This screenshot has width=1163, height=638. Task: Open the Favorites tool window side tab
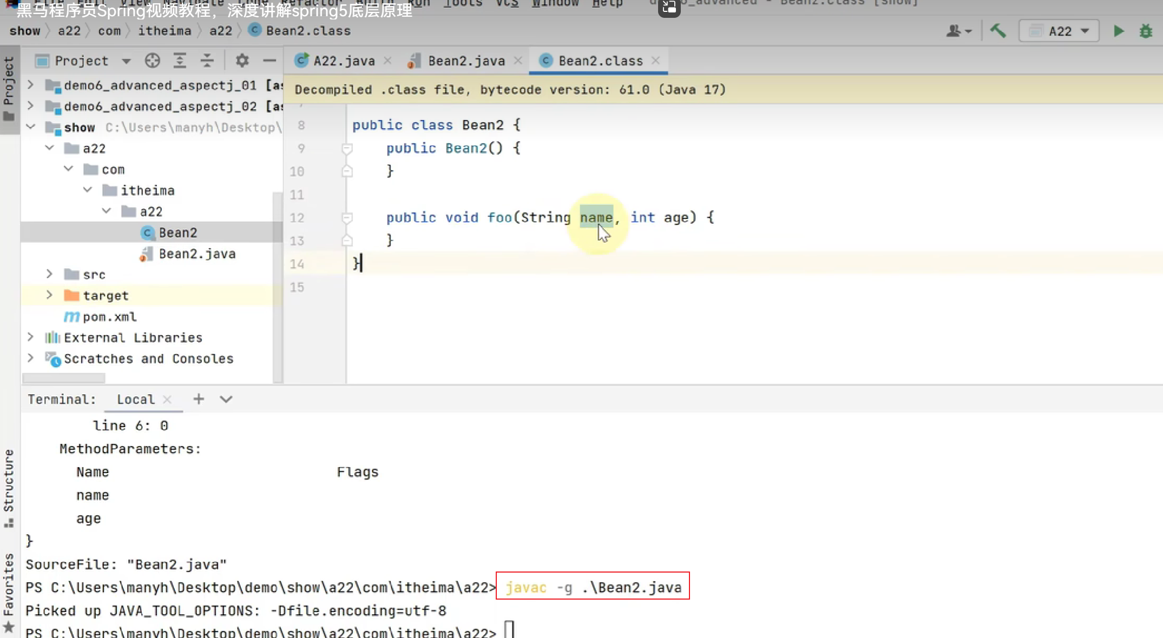9,592
